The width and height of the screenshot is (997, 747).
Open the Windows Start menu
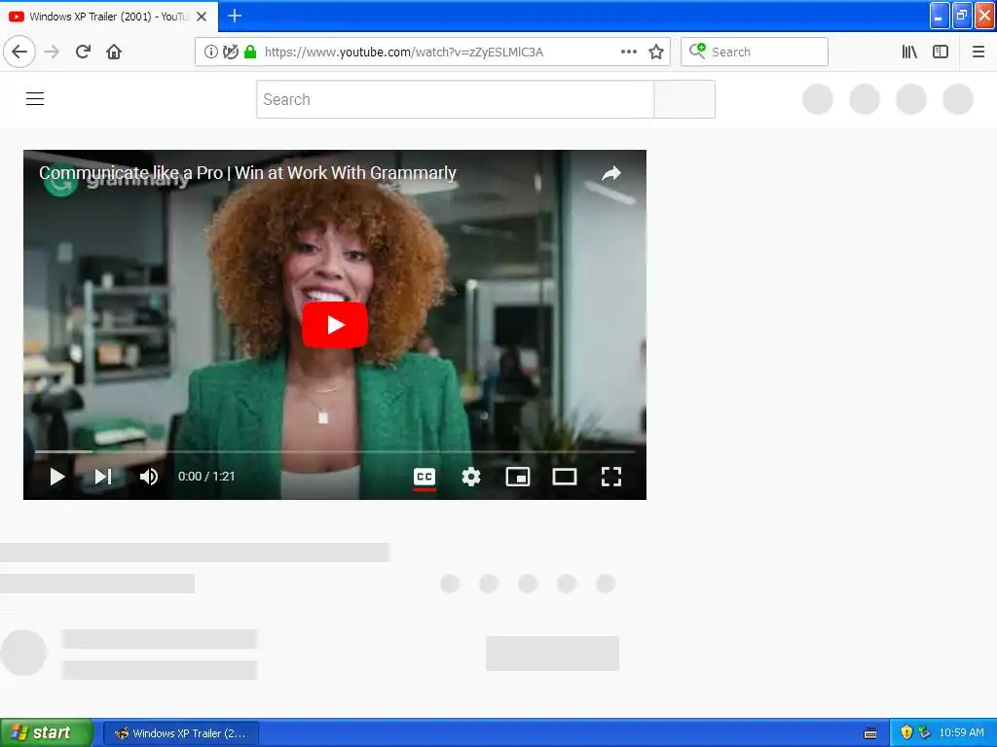(x=47, y=733)
